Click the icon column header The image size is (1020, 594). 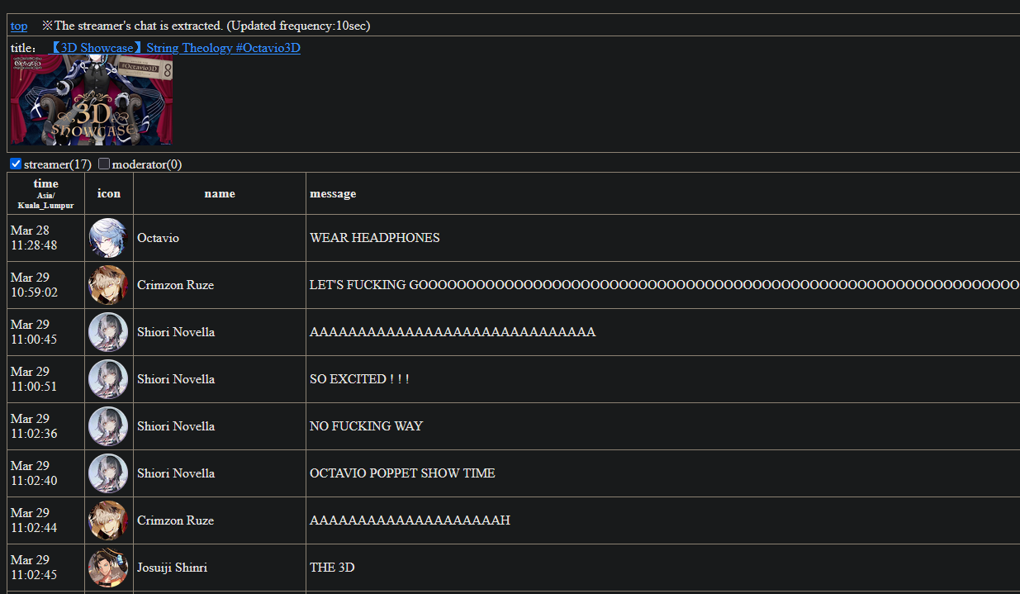click(109, 194)
